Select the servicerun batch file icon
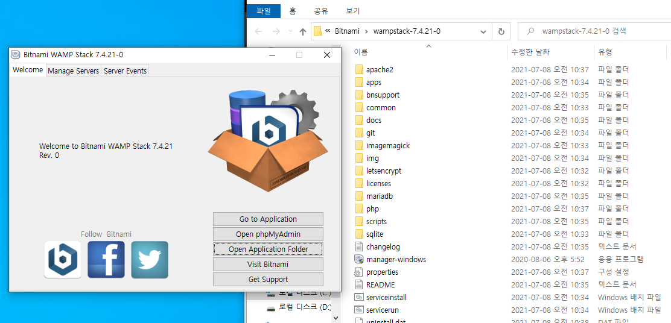The image size is (671, 323). (359, 310)
